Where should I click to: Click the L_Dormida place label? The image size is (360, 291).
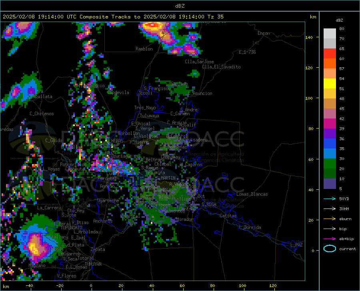coord(250,228)
